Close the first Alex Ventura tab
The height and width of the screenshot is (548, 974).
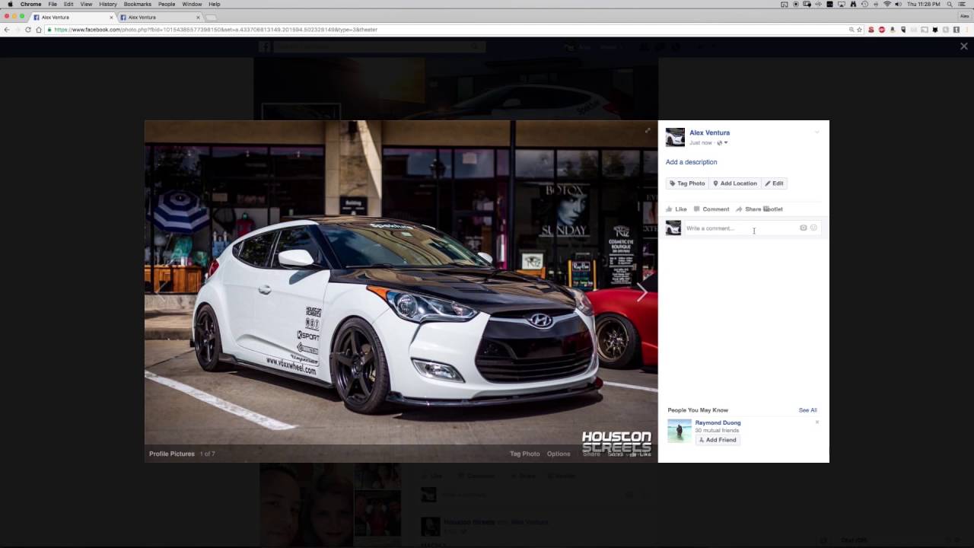(x=111, y=17)
